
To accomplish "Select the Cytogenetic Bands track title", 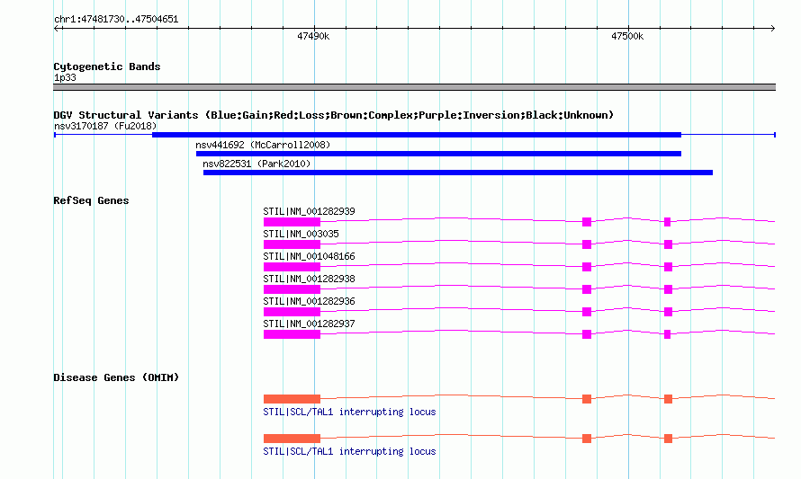I will (107, 67).
